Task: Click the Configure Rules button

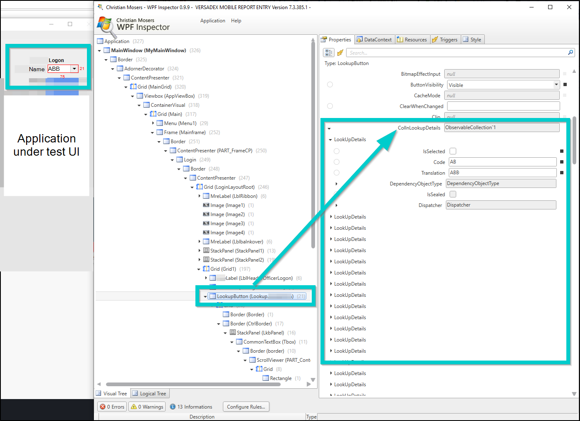Action: tap(246, 407)
